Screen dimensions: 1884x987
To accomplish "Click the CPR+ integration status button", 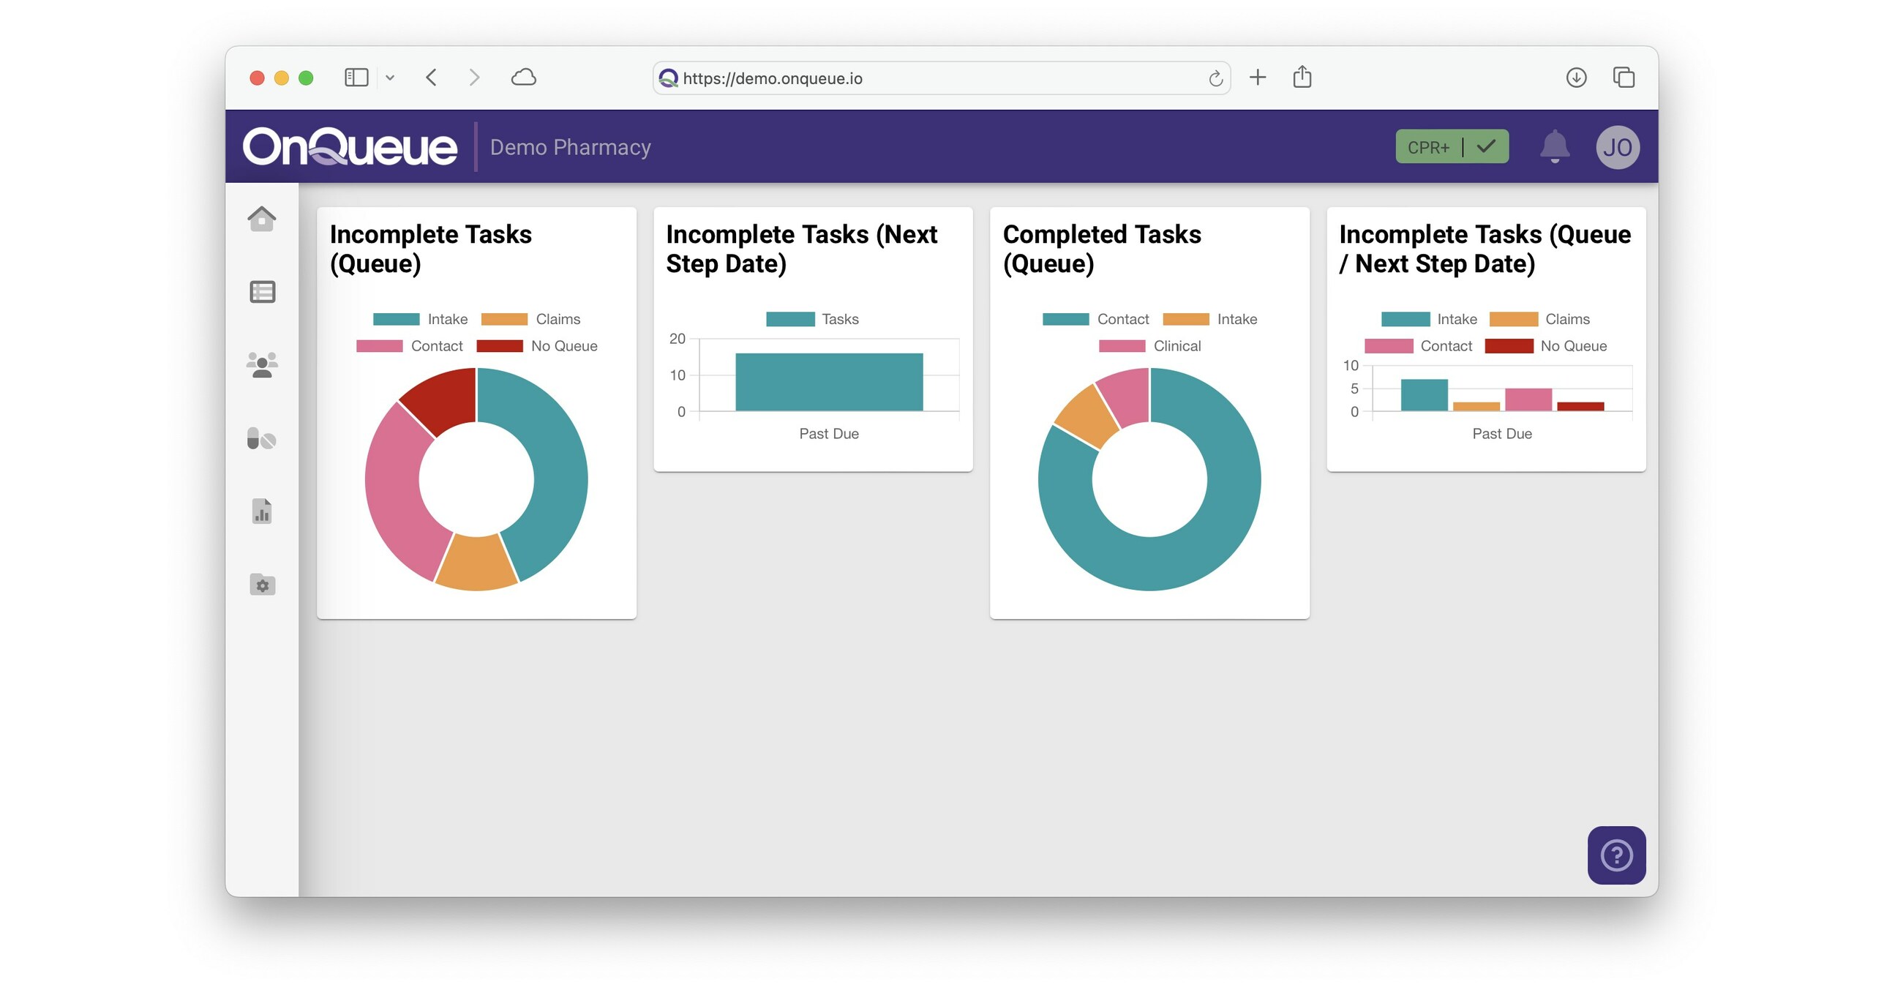I will [1451, 146].
